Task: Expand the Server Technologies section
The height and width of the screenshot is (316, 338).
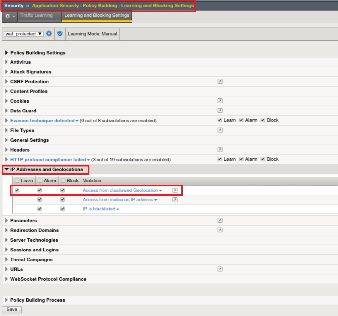Action: (x=6, y=240)
